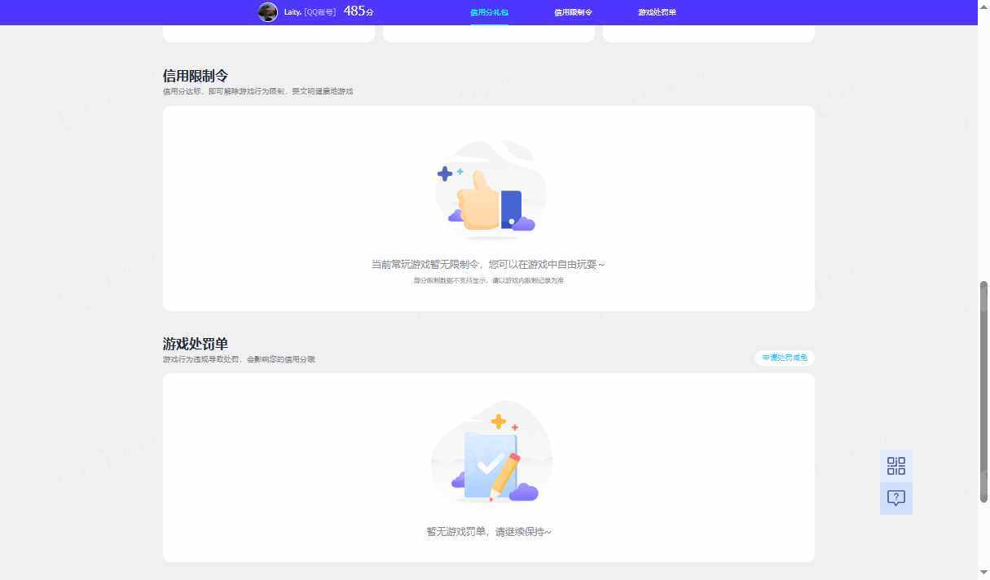Click the vertical scrollbar thumb

coord(983,392)
